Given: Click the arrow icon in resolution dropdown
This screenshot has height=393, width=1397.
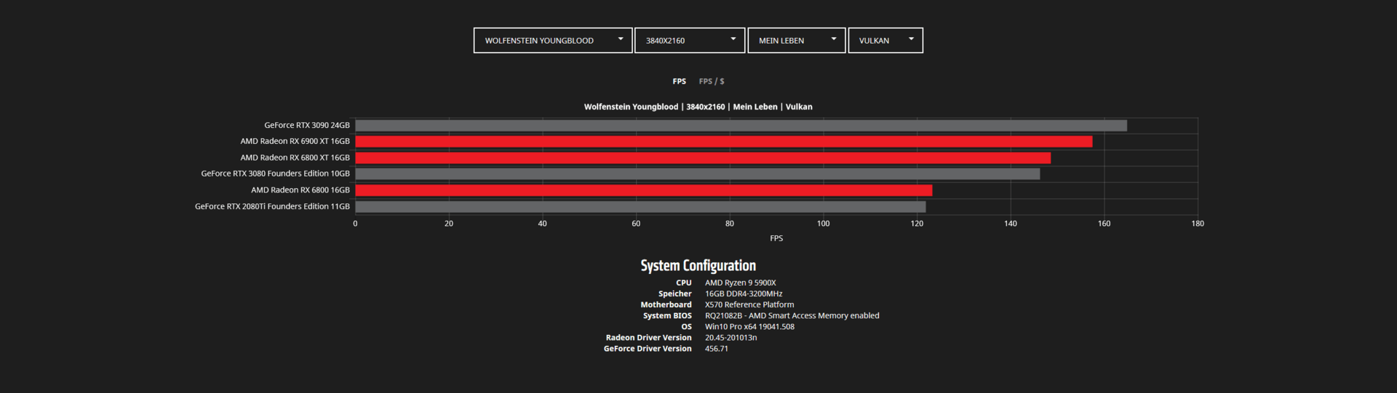Looking at the screenshot, I should coord(733,39).
